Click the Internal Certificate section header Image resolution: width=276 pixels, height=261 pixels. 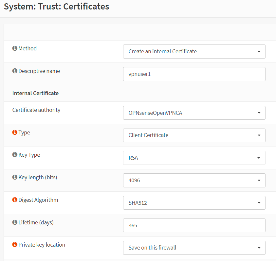pyautogui.click(x=35, y=93)
